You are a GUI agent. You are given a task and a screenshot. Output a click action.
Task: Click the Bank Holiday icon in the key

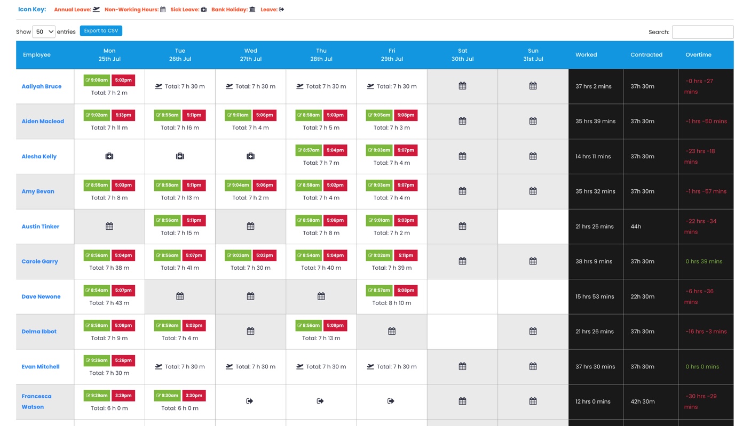click(252, 10)
